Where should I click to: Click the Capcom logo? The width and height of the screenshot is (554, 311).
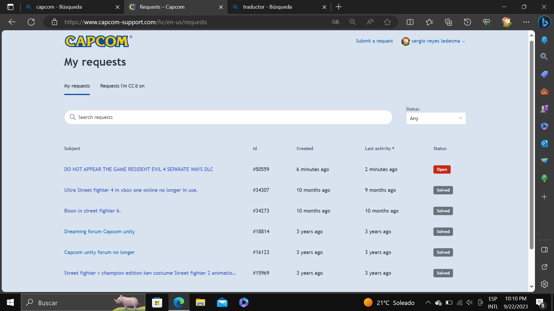[98, 41]
